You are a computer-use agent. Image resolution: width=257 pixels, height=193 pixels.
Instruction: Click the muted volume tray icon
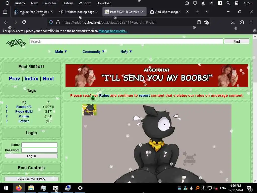tap(215, 188)
